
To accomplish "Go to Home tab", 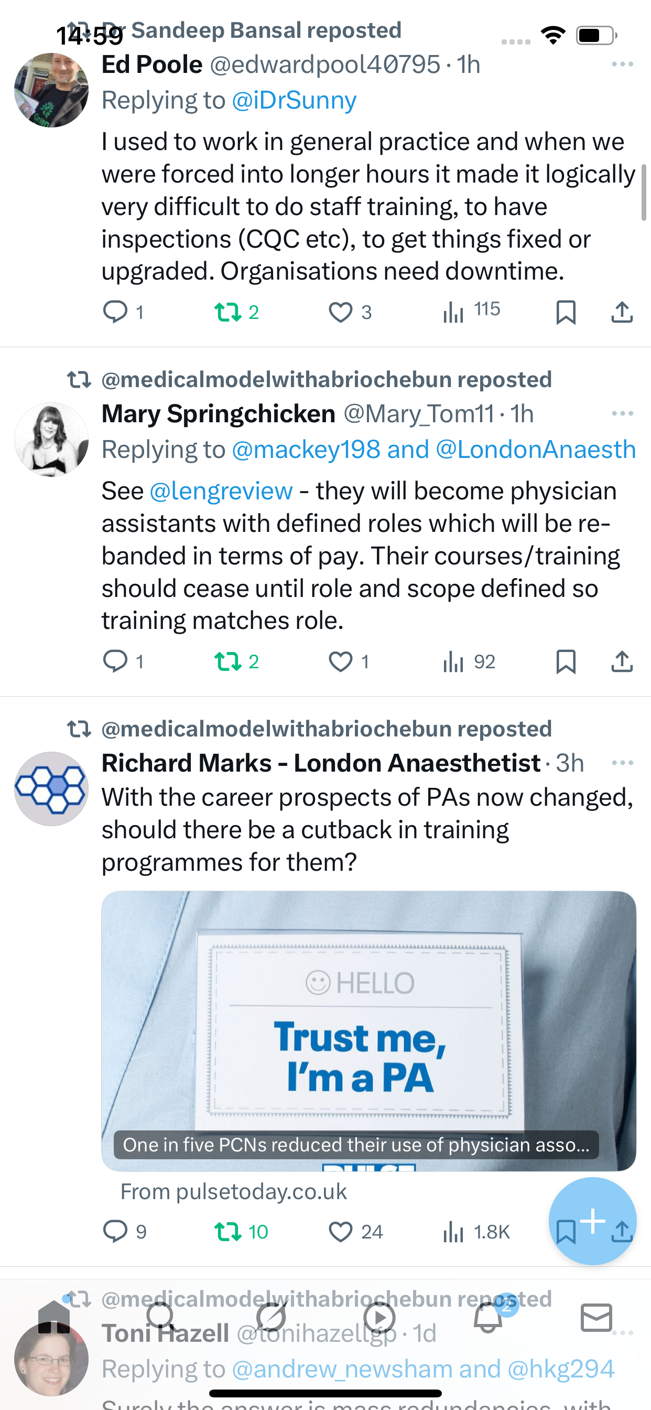I will pos(54,1318).
